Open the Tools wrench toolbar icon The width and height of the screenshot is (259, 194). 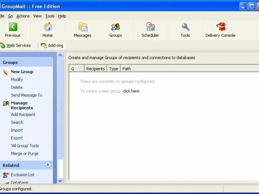tap(186, 27)
